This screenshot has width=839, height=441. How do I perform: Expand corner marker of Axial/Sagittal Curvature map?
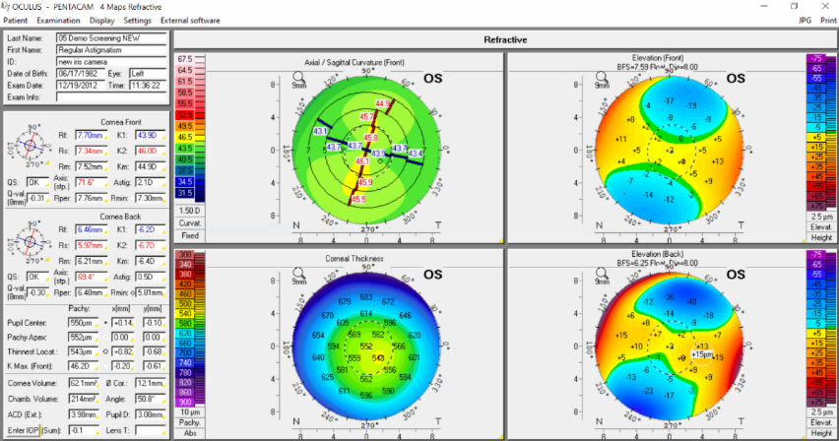coord(501,241)
